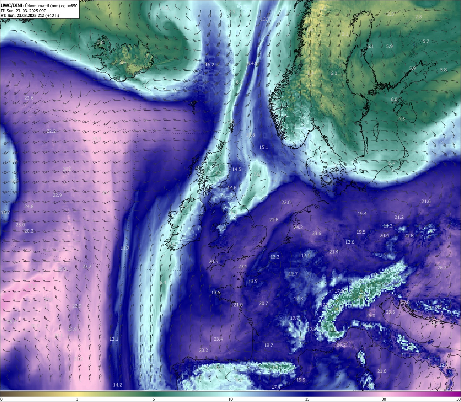Click the 19.7 value label
The width and height of the screenshot is (461, 402).
269,345
